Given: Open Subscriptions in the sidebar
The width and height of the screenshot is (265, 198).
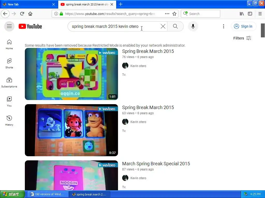Looking at the screenshot, I should tap(9, 82).
